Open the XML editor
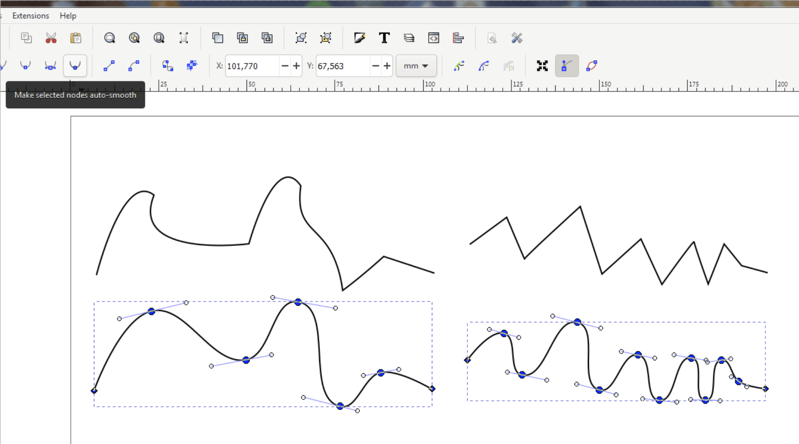 pyautogui.click(x=433, y=38)
